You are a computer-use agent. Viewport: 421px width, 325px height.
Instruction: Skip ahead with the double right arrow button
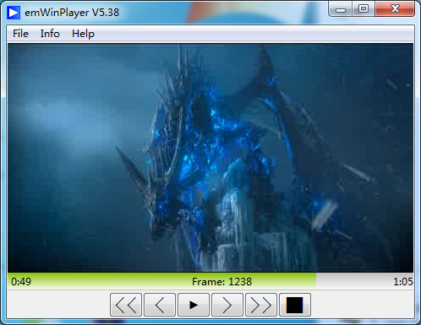tap(261, 305)
